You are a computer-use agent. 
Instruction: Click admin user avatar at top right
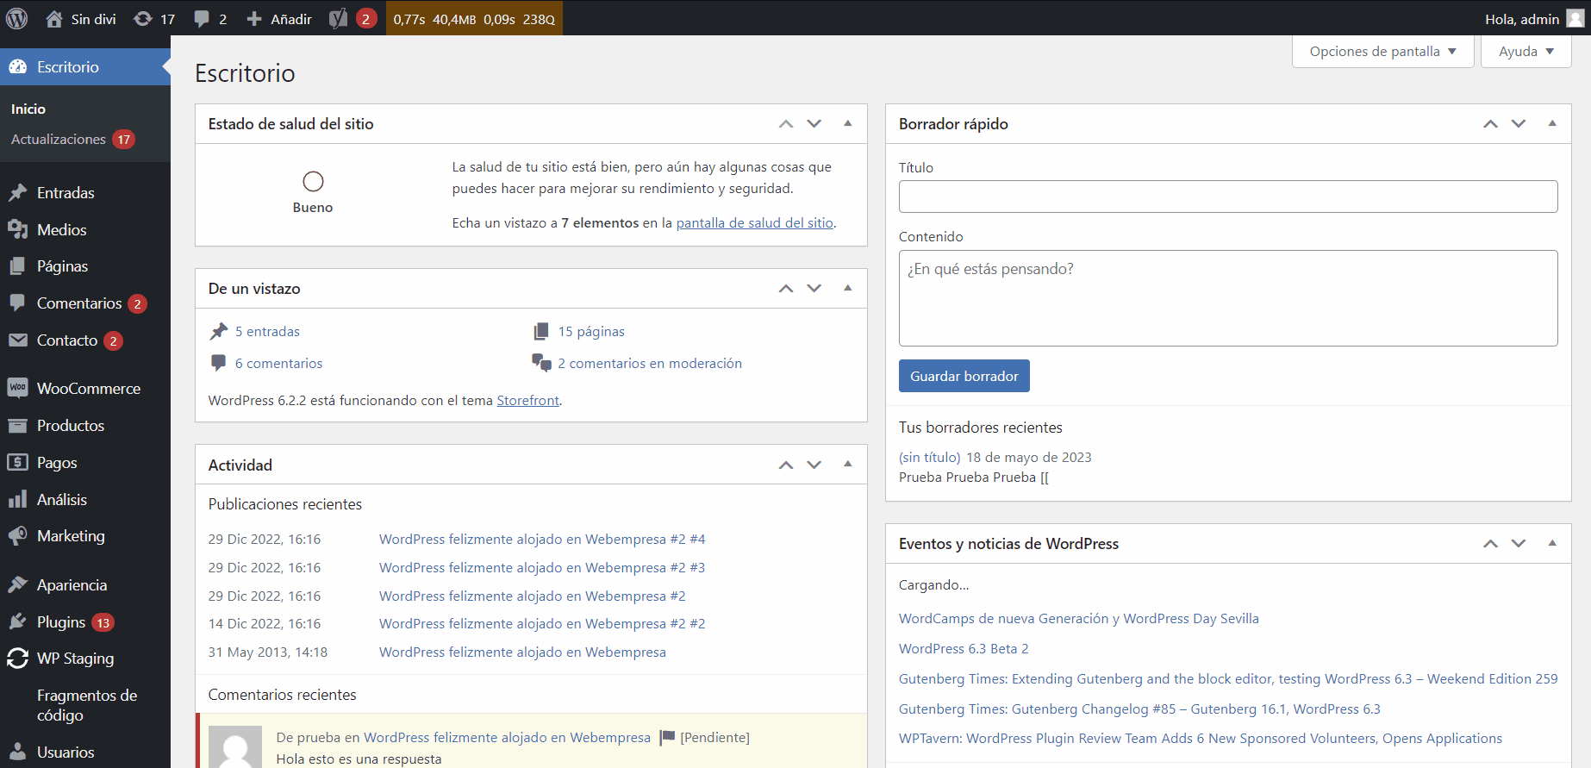(1575, 18)
